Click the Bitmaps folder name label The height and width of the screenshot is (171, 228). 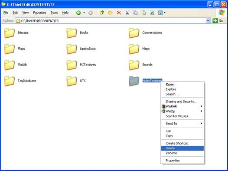point(23,33)
